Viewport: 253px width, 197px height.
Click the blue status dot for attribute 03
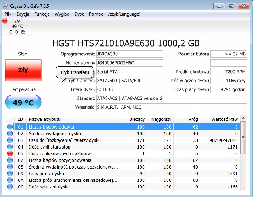click(x=10, y=140)
